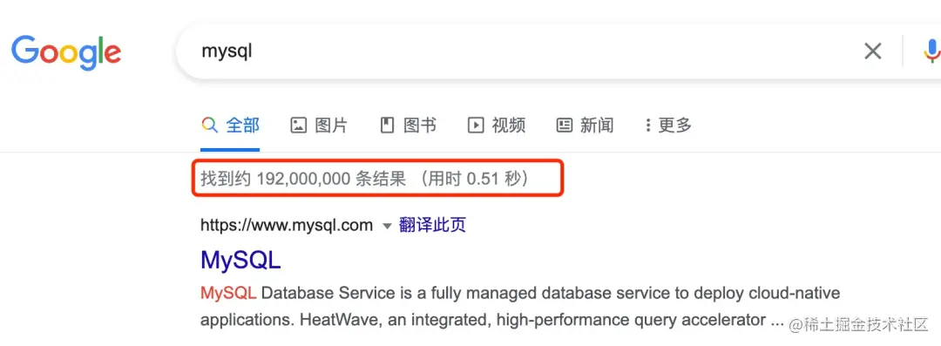Start voice search with the microphone icon
The image size is (941, 346).
coord(931,51)
